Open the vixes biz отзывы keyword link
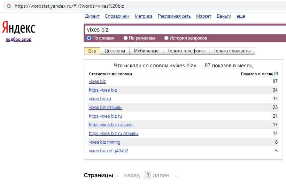The height and width of the screenshot is (187, 286). (x=106, y=108)
